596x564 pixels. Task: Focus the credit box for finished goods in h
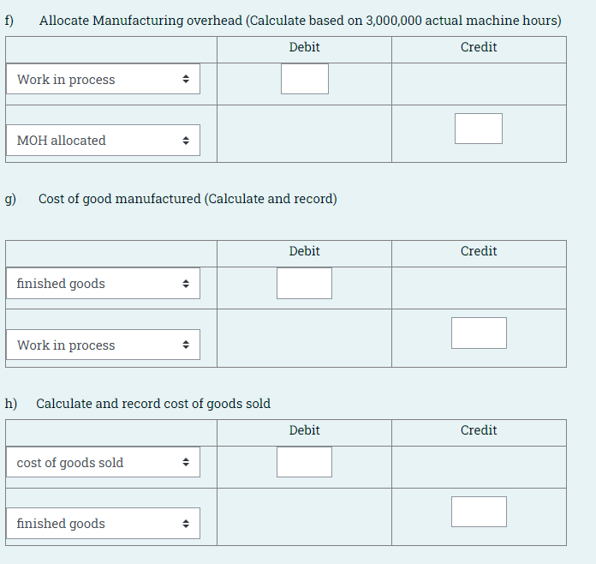(x=479, y=512)
